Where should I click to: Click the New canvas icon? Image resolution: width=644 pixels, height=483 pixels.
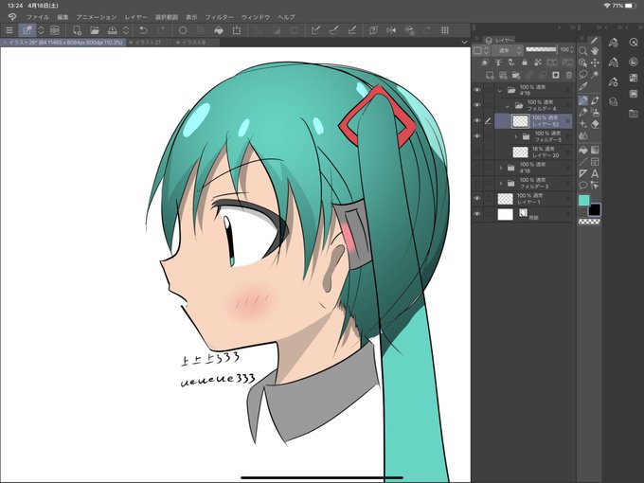pos(77,30)
